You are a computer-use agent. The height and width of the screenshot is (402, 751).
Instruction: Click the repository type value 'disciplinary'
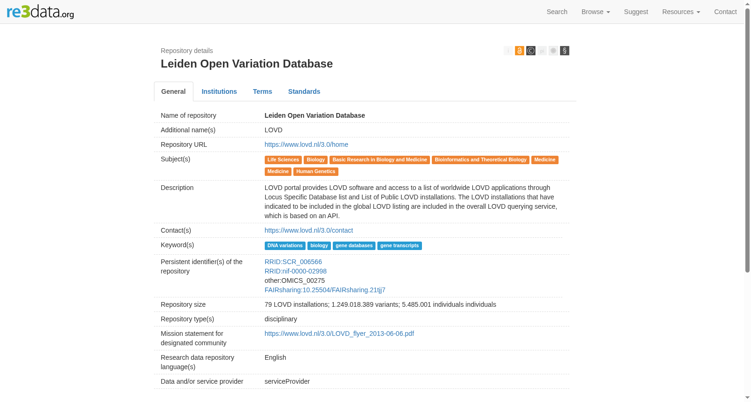[281, 319]
